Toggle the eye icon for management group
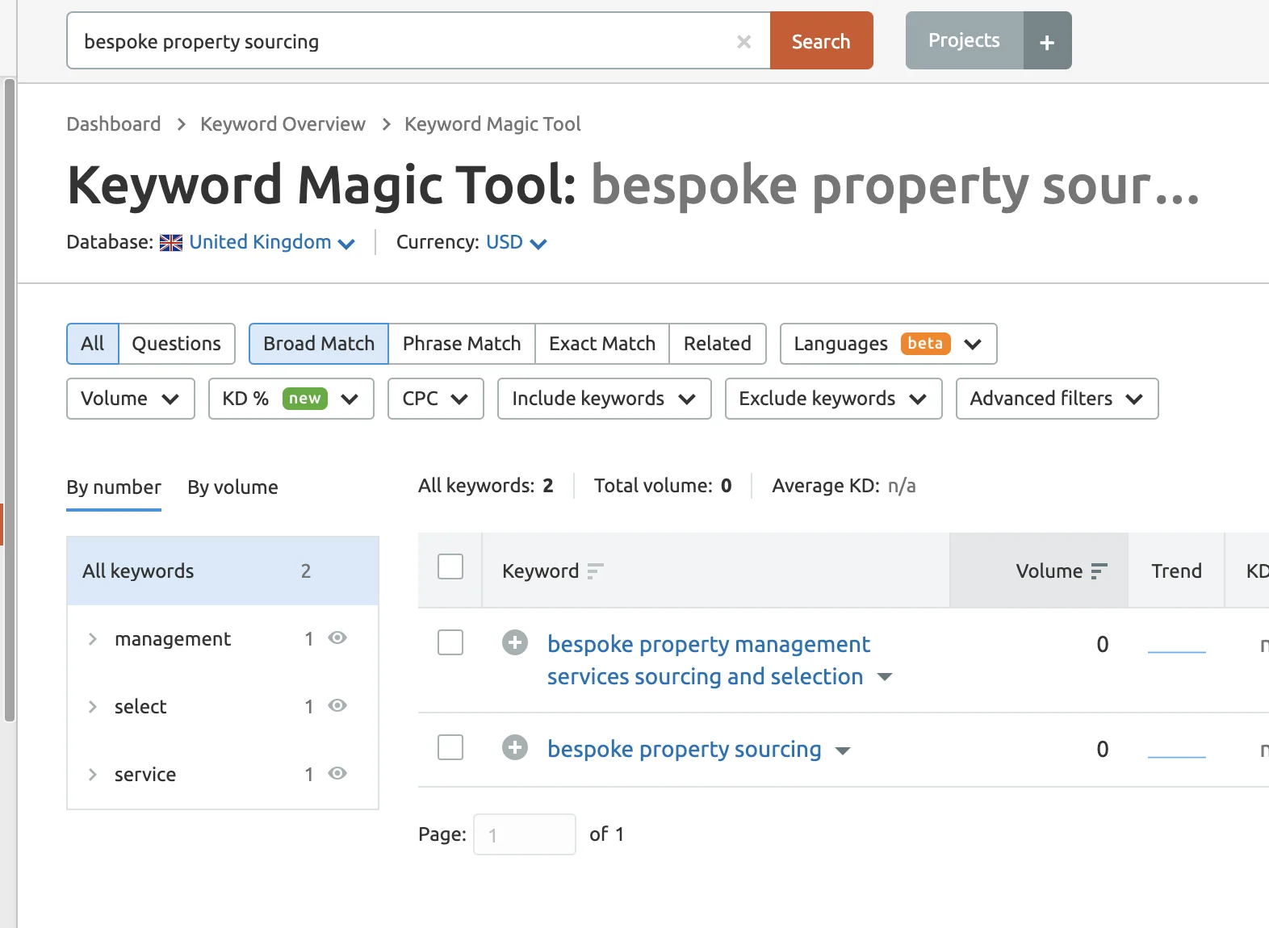This screenshot has height=928, width=1269. pyautogui.click(x=337, y=637)
